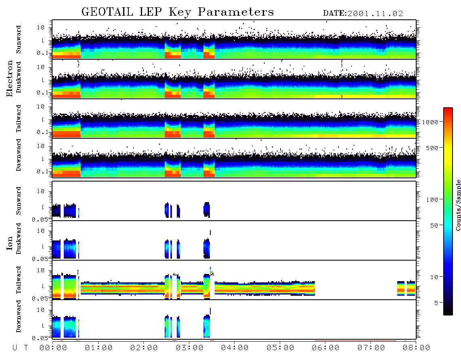Click the 03:00 time tick label
Image resolution: width=461 pixels, height=355 pixels.
click(x=190, y=348)
